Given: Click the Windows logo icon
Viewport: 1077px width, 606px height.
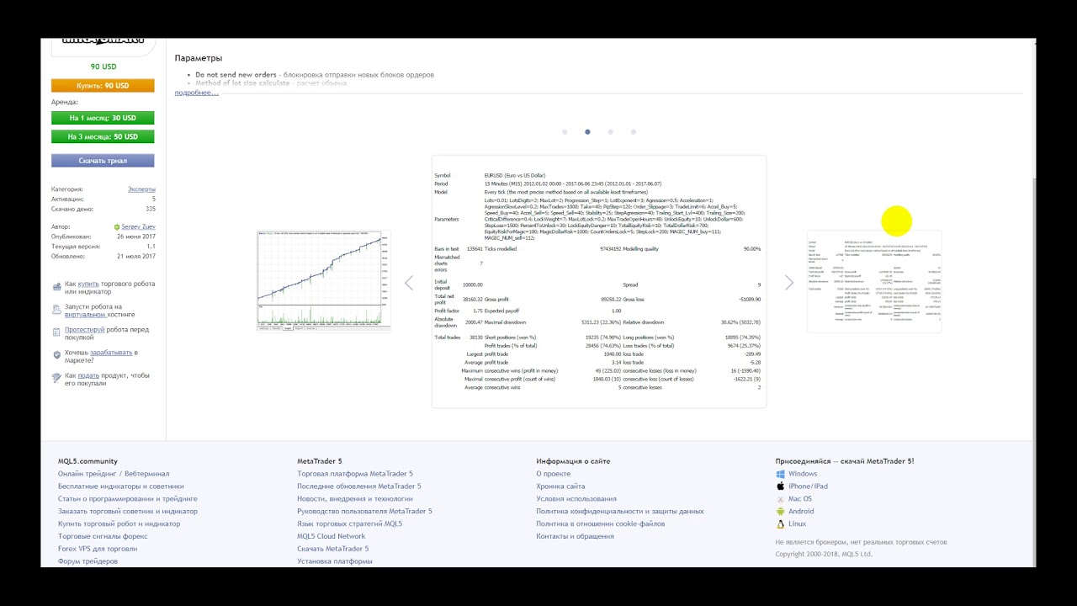Looking at the screenshot, I should [x=780, y=474].
